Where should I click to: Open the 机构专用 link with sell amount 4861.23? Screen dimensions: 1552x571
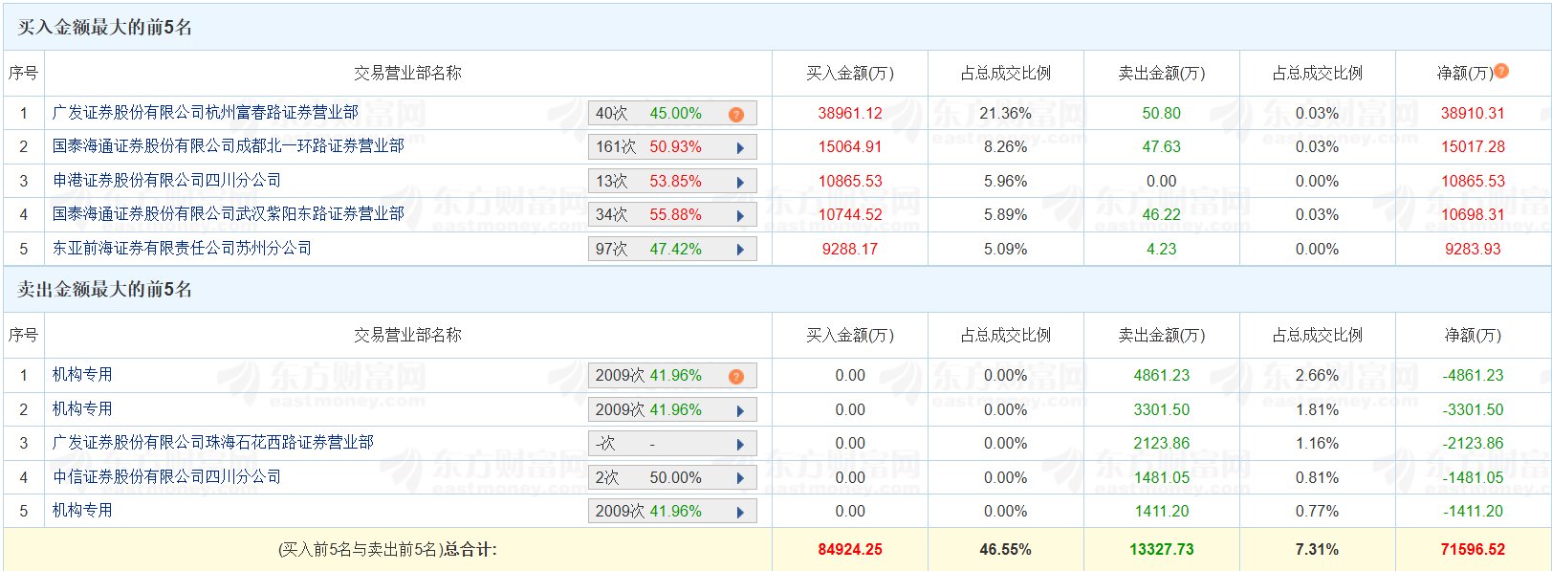82,375
